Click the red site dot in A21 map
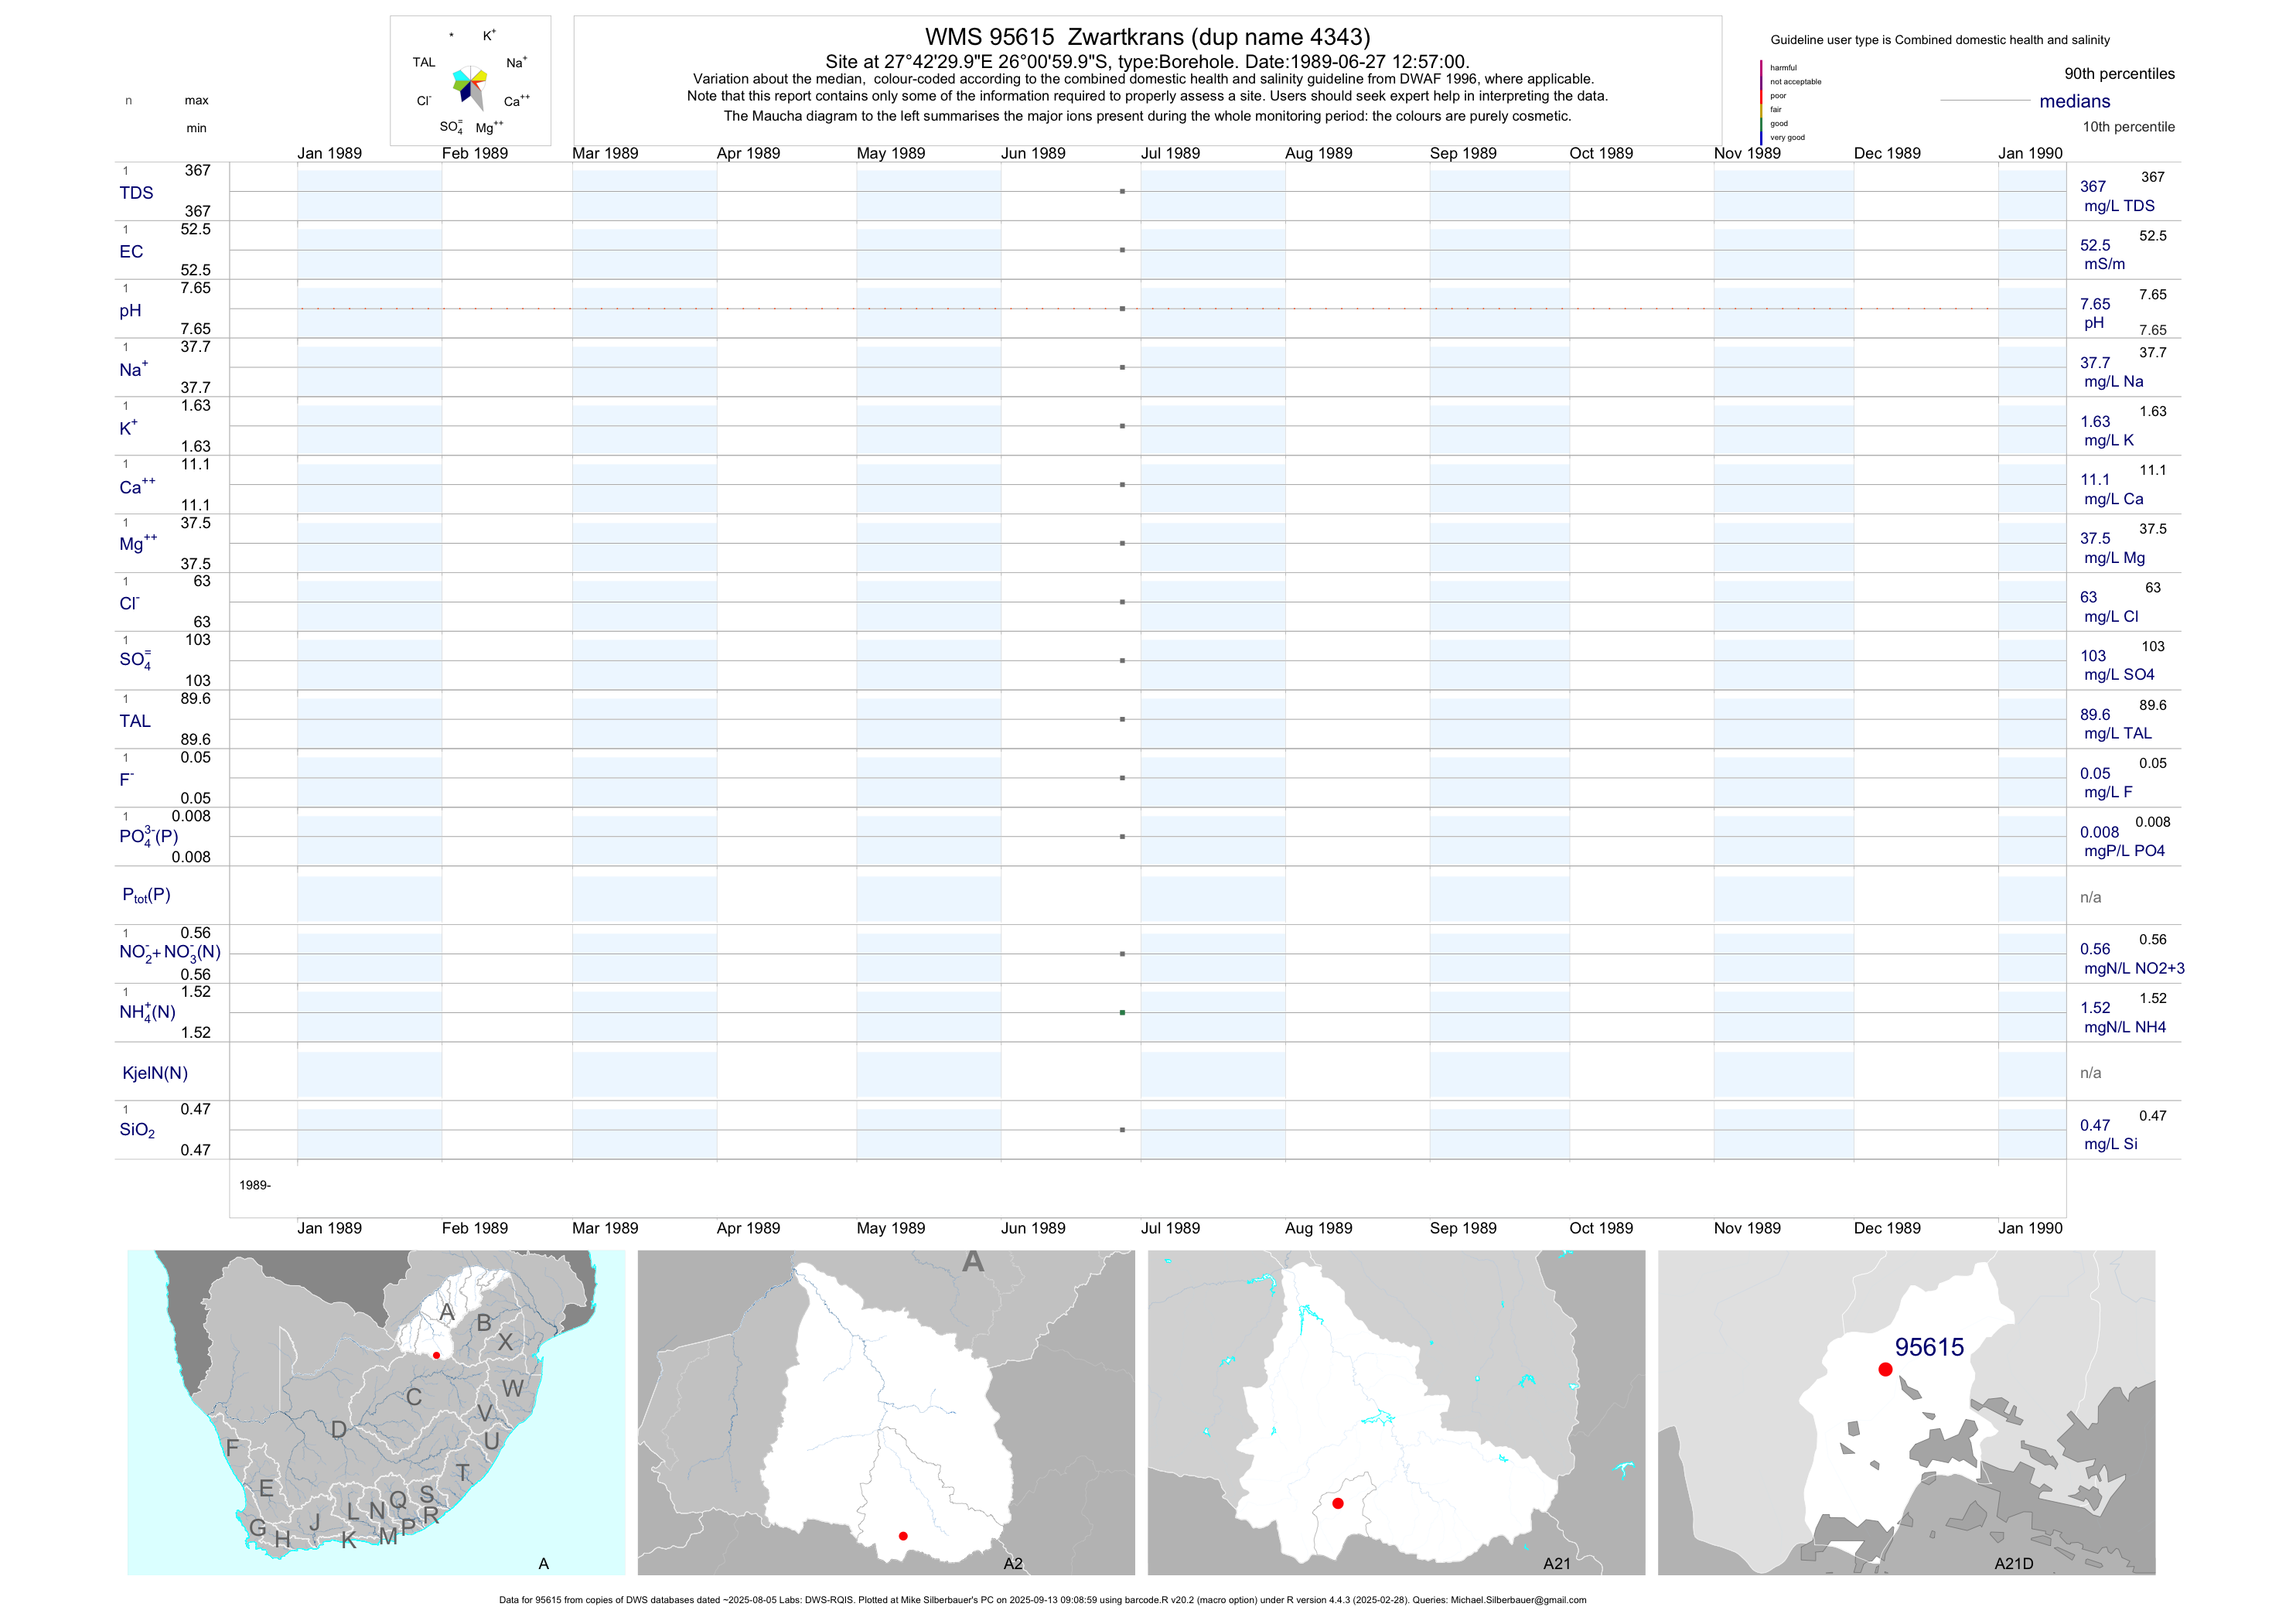Viewport: 2296px width, 1624px height. click(1338, 1503)
